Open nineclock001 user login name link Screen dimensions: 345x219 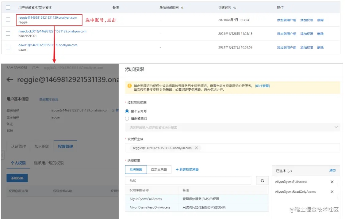(52, 31)
